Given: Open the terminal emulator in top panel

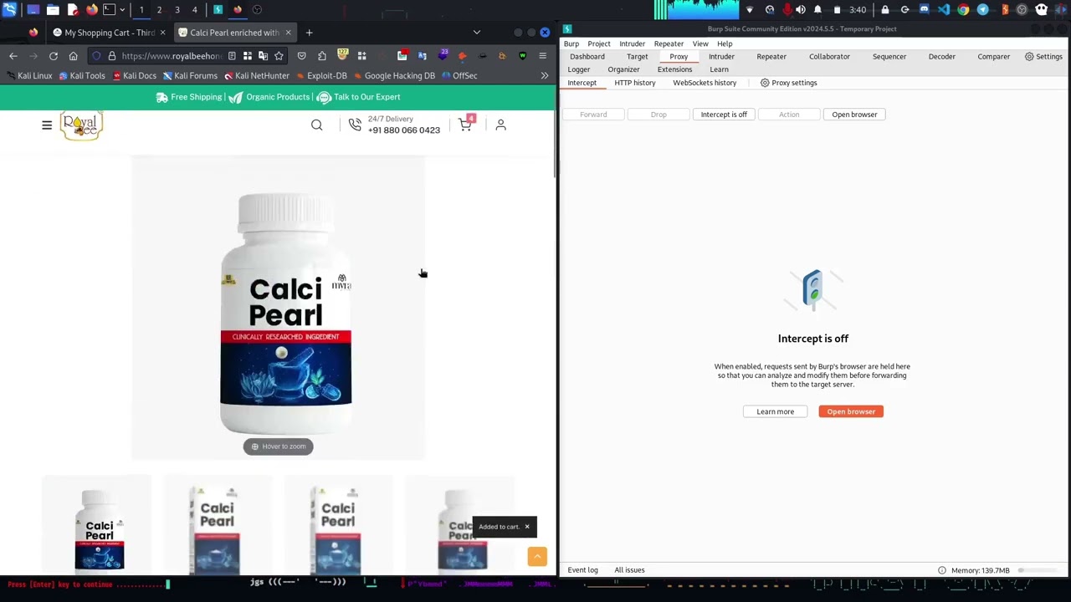Looking at the screenshot, I should [109, 10].
